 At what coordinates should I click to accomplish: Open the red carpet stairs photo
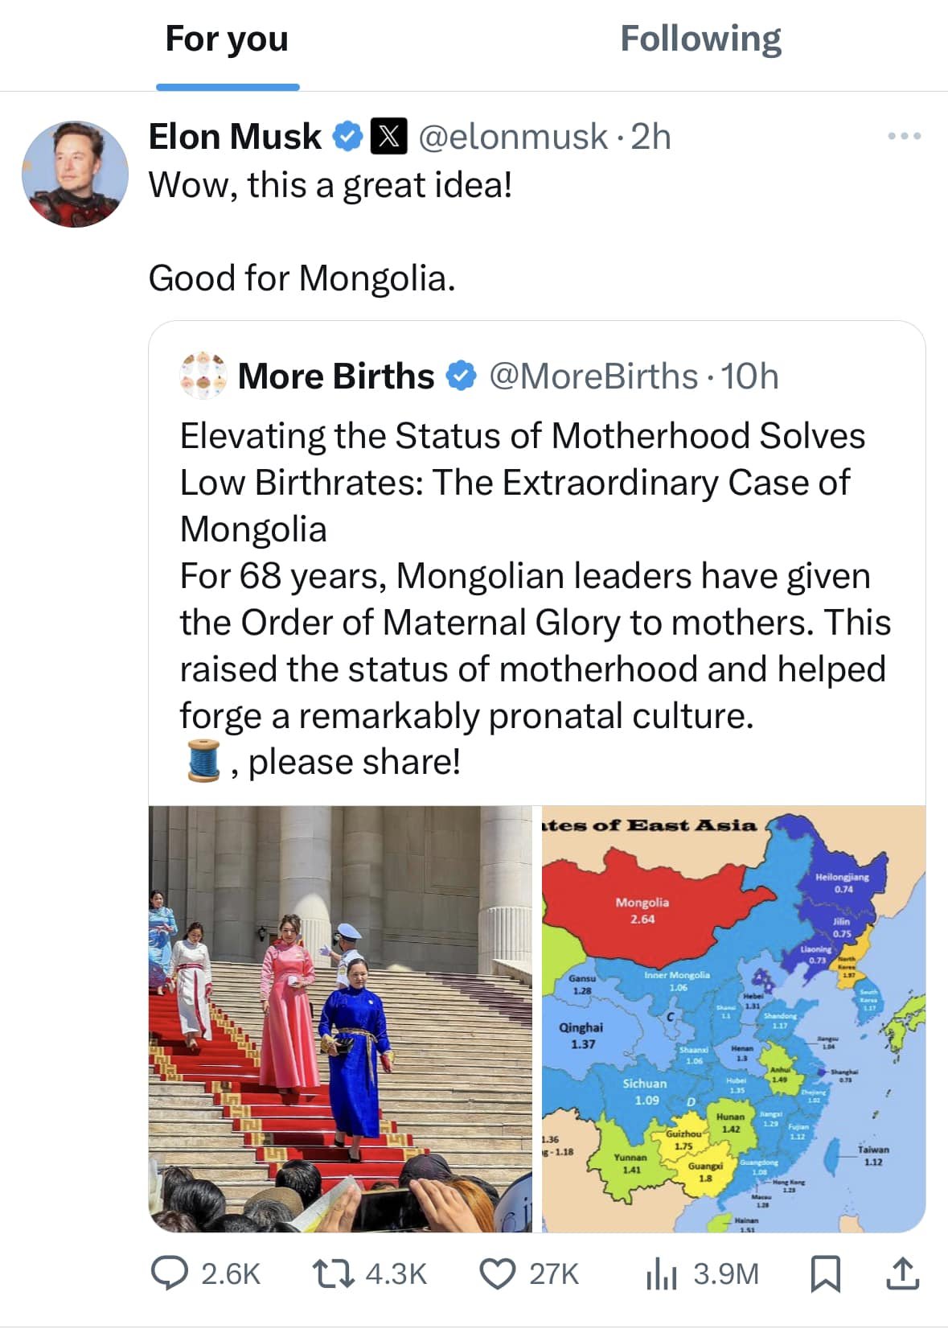coord(340,1018)
